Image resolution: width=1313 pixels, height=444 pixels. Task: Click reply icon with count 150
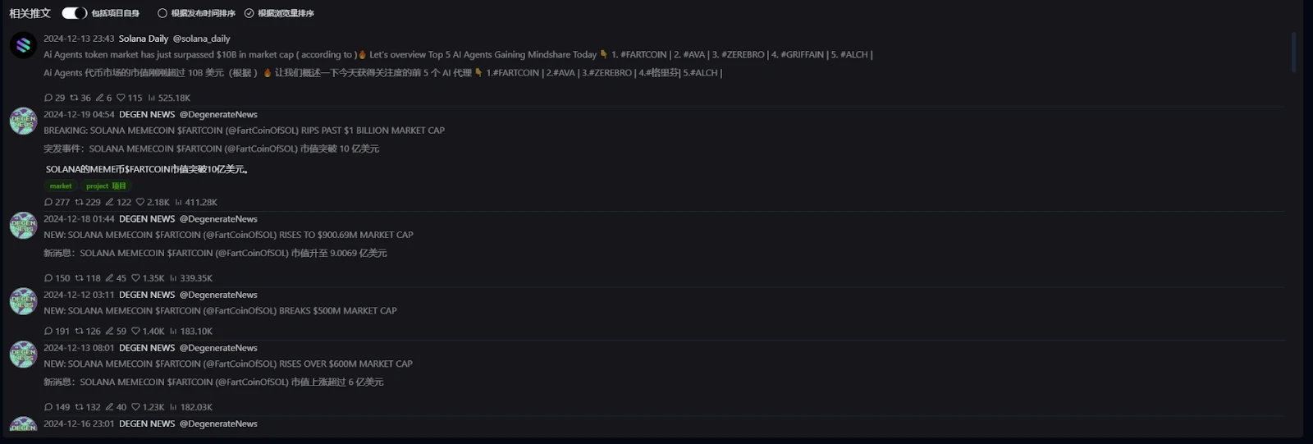point(48,278)
